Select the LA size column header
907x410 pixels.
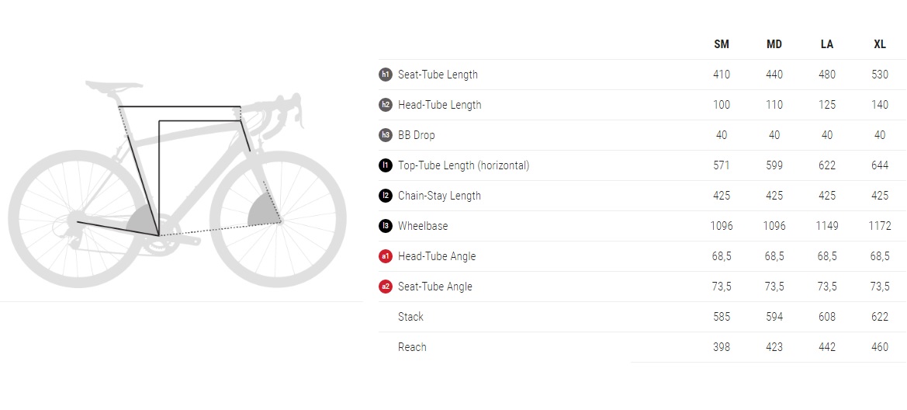pyautogui.click(x=827, y=44)
